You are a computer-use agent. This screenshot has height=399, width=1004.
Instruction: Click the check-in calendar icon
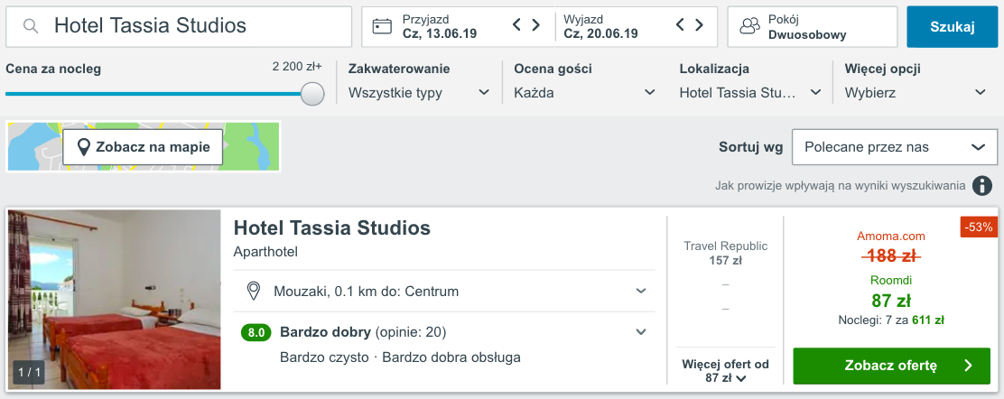382,26
